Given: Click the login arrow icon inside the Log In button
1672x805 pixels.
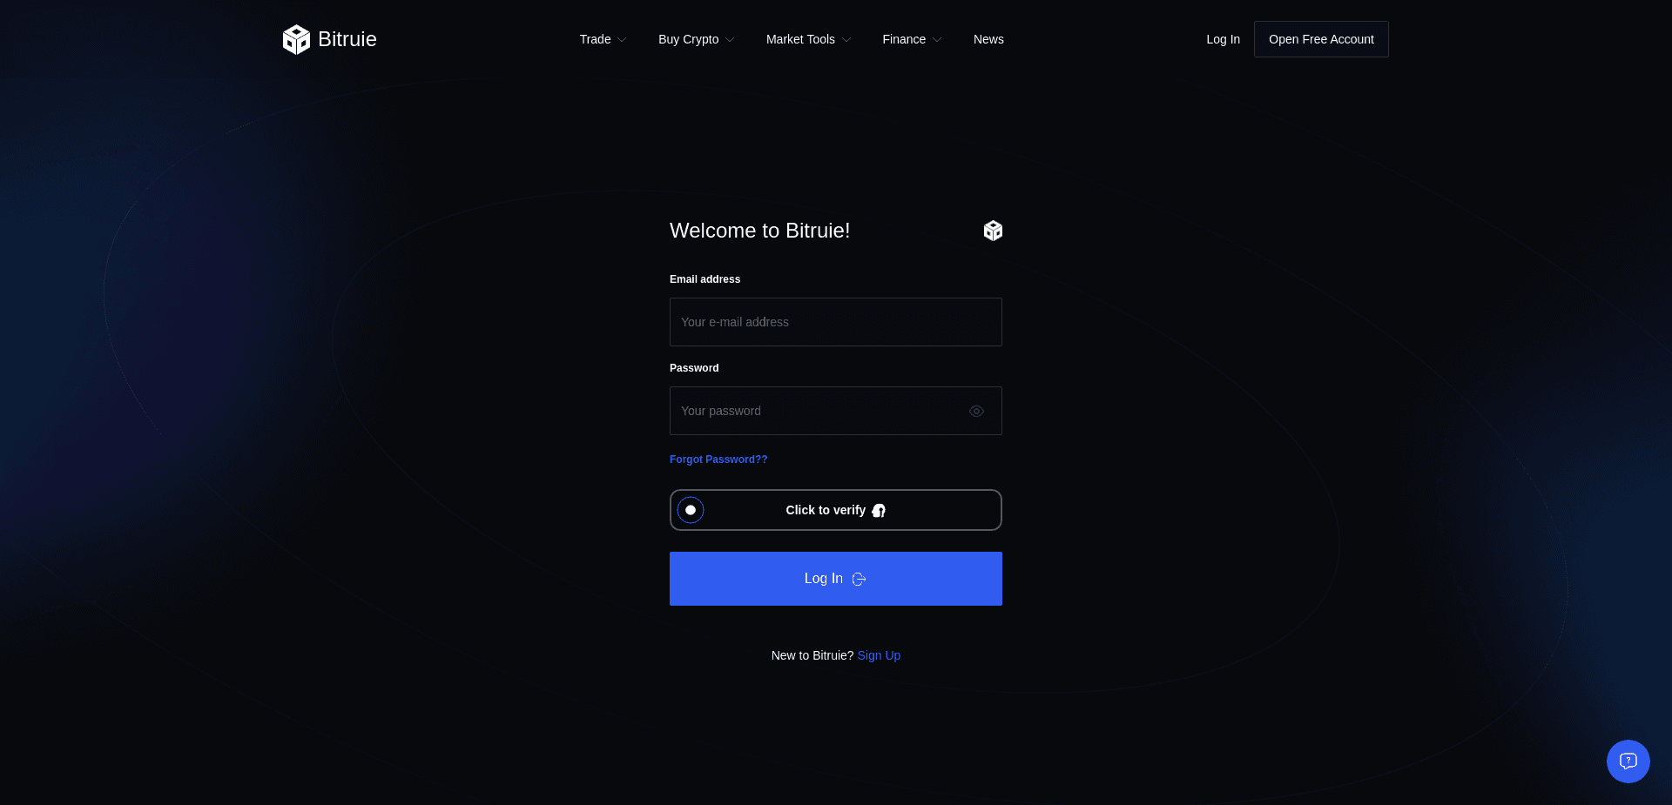Looking at the screenshot, I should pyautogui.click(x=859, y=579).
